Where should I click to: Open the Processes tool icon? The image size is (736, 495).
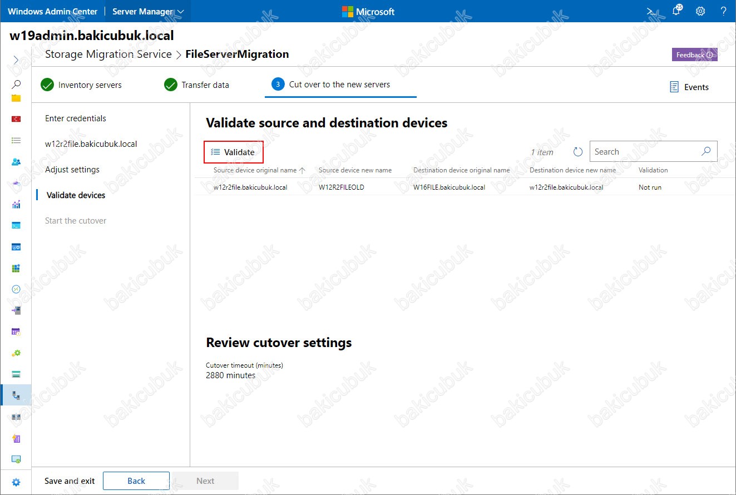[16, 246]
